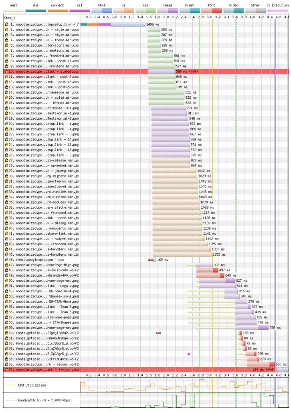Click the other legend color swatch
291x411 pixels.
tap(255, 10)
